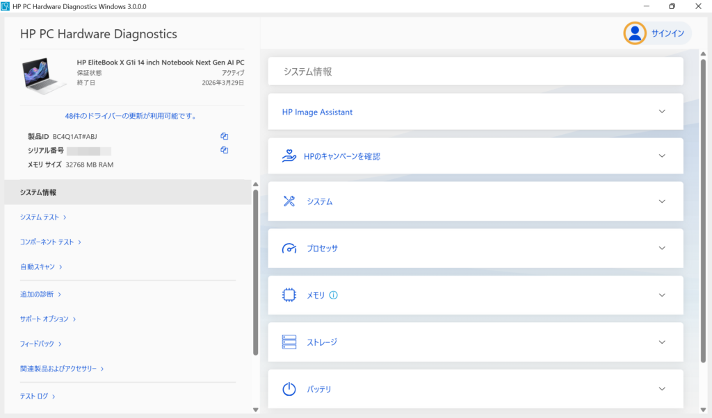Expand the メモリ section chevron
Viewport: 712px width, 418px height.
click(x=661, y=295)
